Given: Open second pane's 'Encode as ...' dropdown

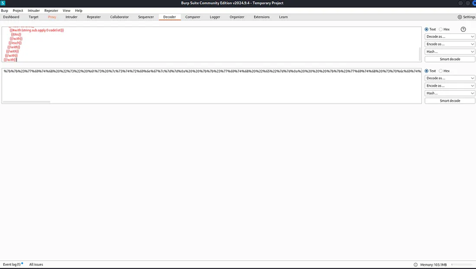Looking at the screenshot, I should coord(450,86).
